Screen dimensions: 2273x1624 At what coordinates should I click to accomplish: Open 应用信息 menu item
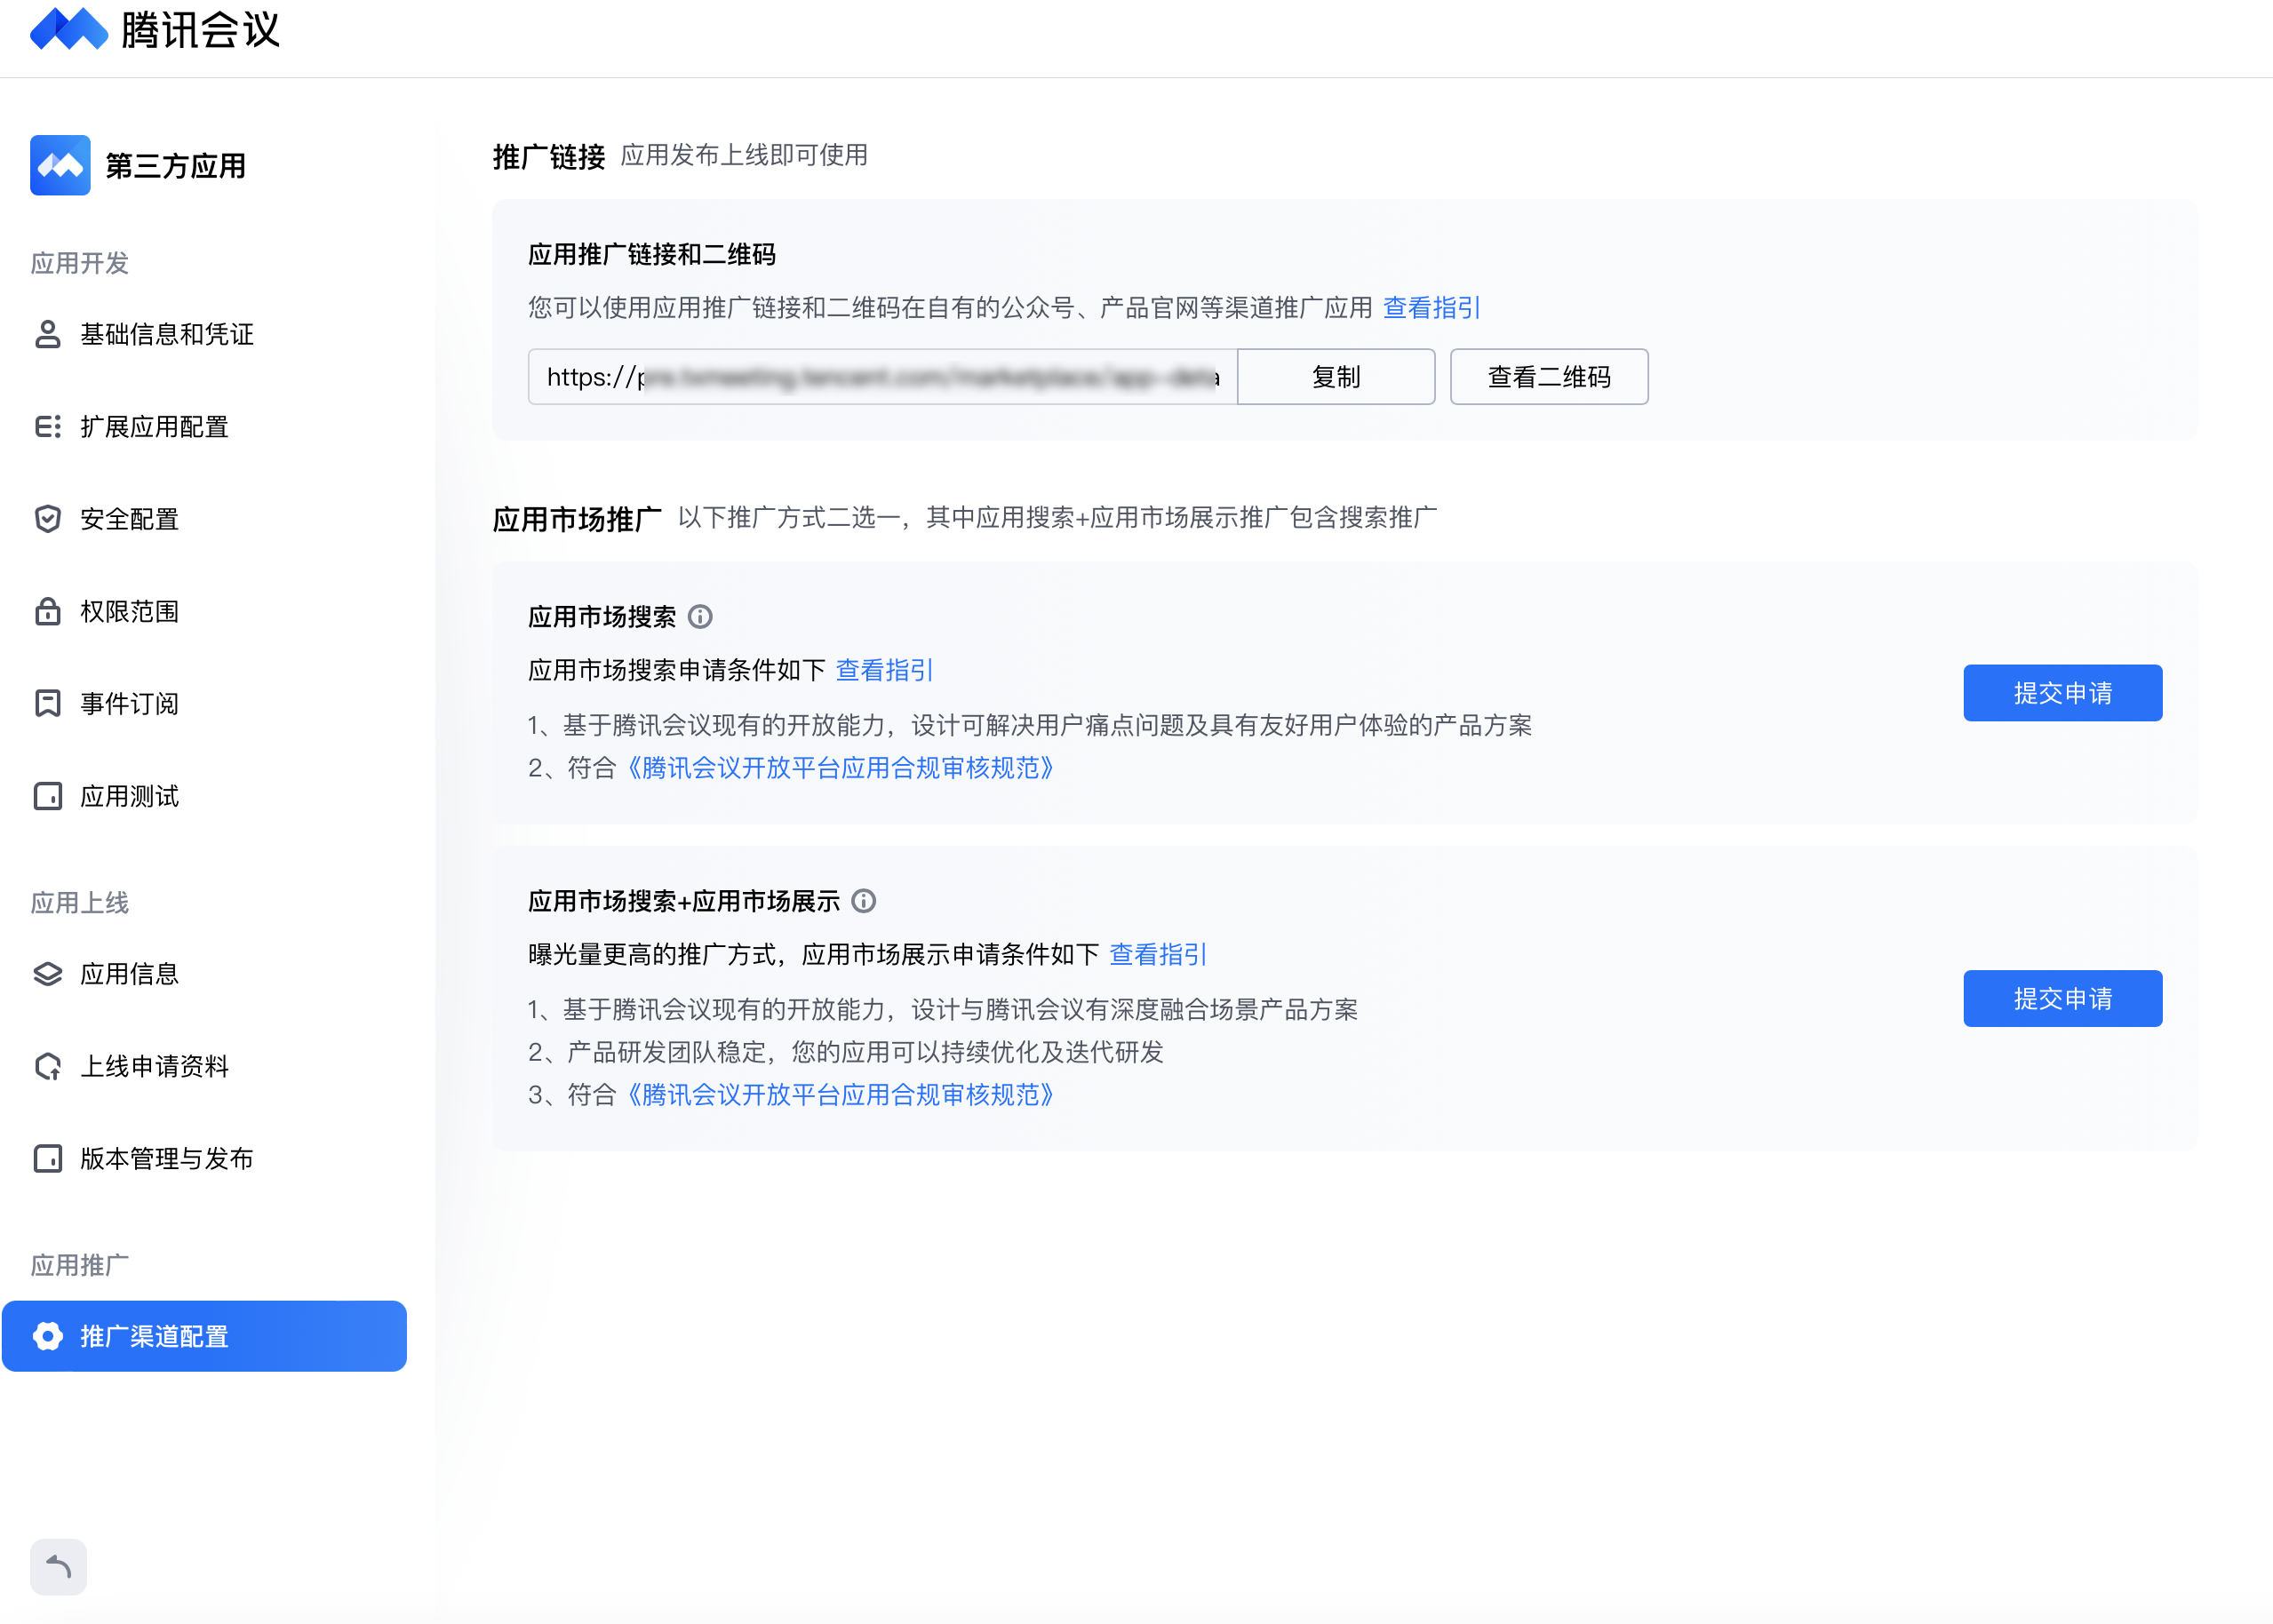point(204,974)
